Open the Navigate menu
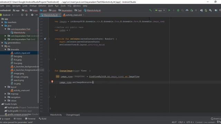The width and height of the screenshot is (221, 124). click(16, 6)
